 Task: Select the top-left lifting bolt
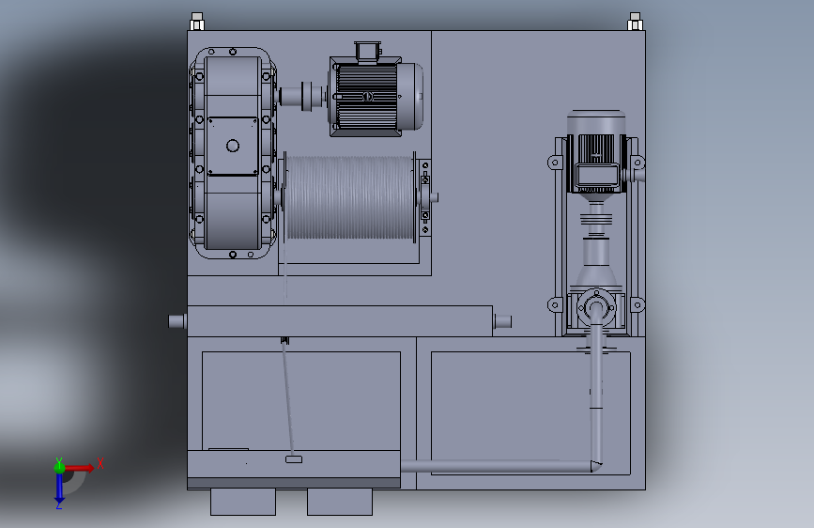[197, 22]
